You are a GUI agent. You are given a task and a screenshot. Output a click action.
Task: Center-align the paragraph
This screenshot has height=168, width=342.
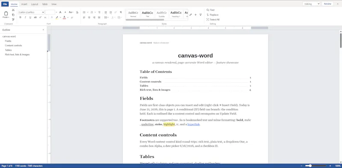[89, 17]
